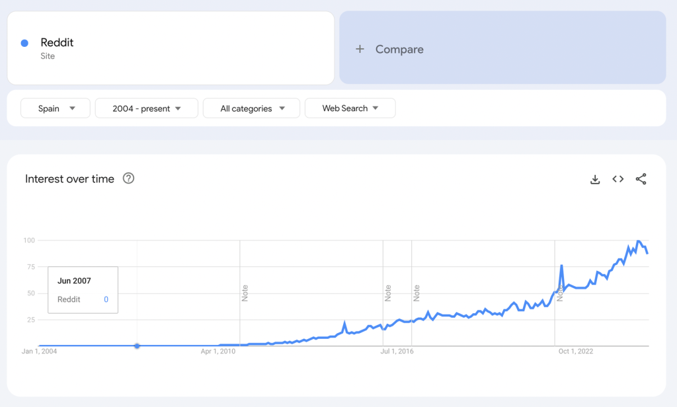The width and height of the screenshot is (677, 407).
Task: Click the plus icon beside Compare
Action: (x=360, y=48)
